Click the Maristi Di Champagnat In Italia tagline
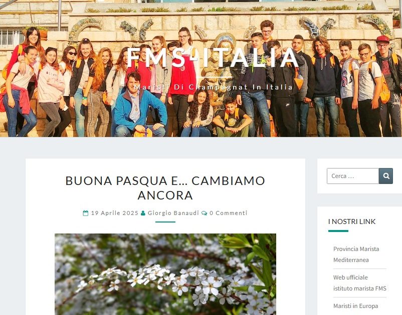The image size is (402, 315). click(214, 87)
